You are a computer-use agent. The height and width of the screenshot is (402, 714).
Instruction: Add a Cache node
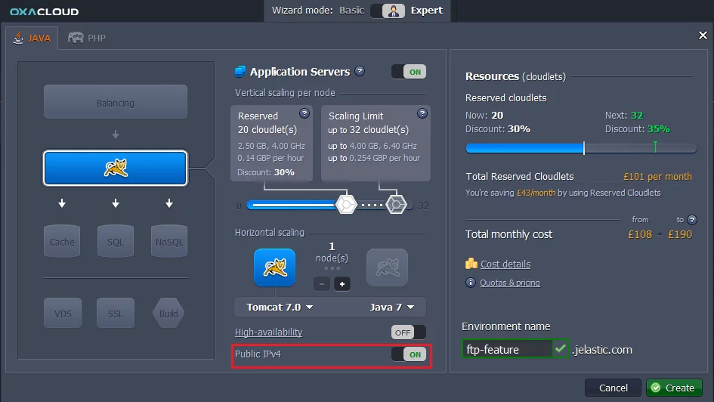pos(62,241)
